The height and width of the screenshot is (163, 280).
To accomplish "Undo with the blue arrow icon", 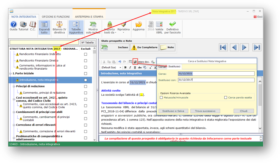I will pos(120,62).
